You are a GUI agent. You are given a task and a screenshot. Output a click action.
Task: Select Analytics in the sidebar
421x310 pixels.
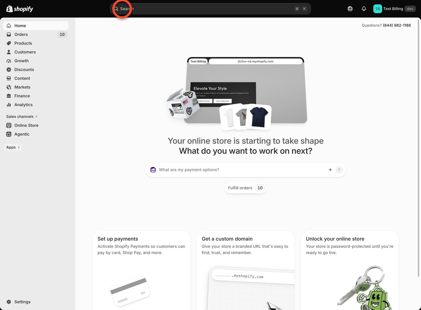point(36,105)
